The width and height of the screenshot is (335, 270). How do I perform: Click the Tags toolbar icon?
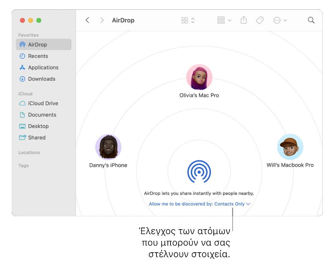point(260,20)
